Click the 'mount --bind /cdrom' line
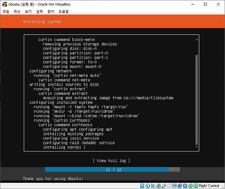This screenshot has height=189, width=225. 87,116
